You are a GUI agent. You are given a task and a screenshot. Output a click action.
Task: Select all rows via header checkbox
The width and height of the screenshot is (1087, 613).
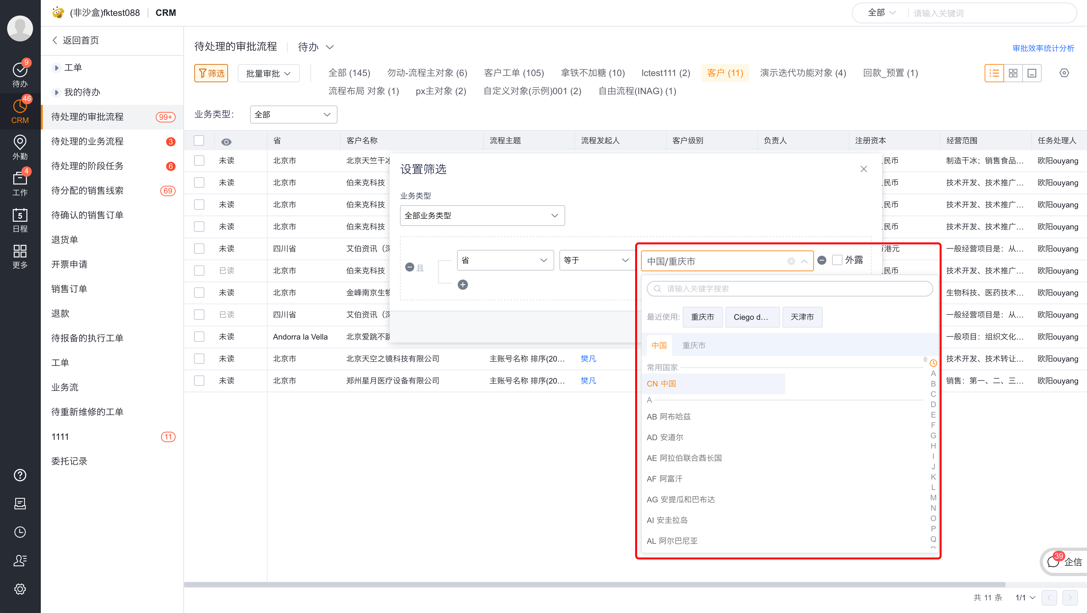point(199,140)
